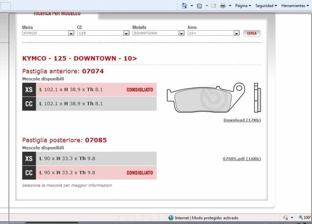Click the RSS feeds icon
The image size is (312, 224).
coord(199,6)
